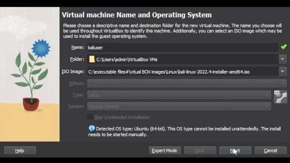Expand the ISO Image dropdown arrow

point(283,72)
